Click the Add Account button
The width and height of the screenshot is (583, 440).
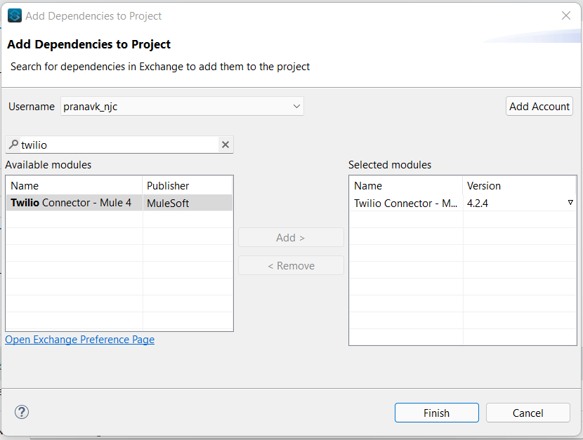pos(539,106)
